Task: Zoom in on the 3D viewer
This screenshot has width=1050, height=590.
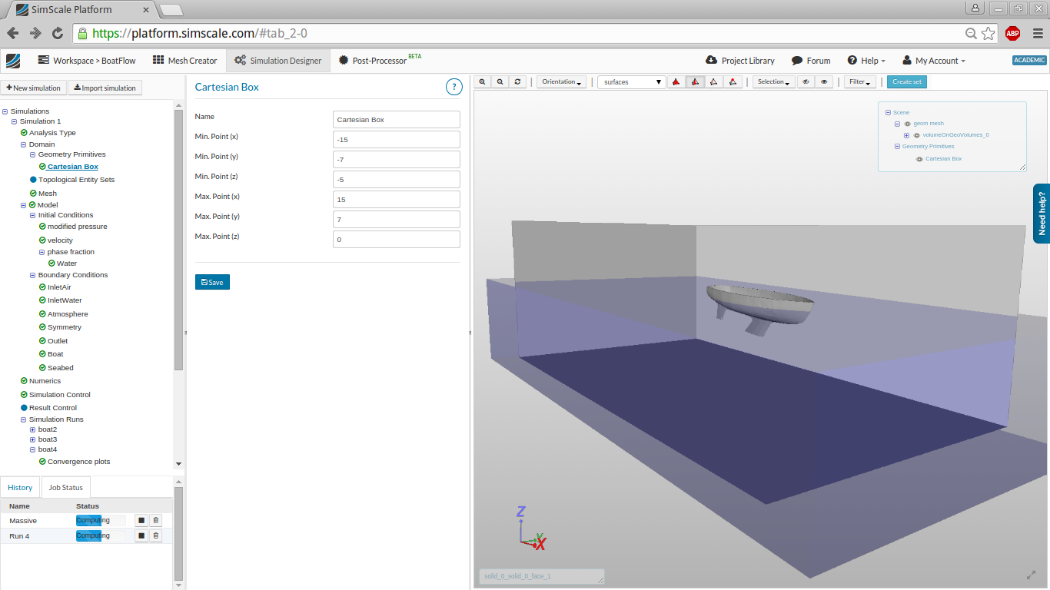Action: pyautogui.click(x=483, y=82)
